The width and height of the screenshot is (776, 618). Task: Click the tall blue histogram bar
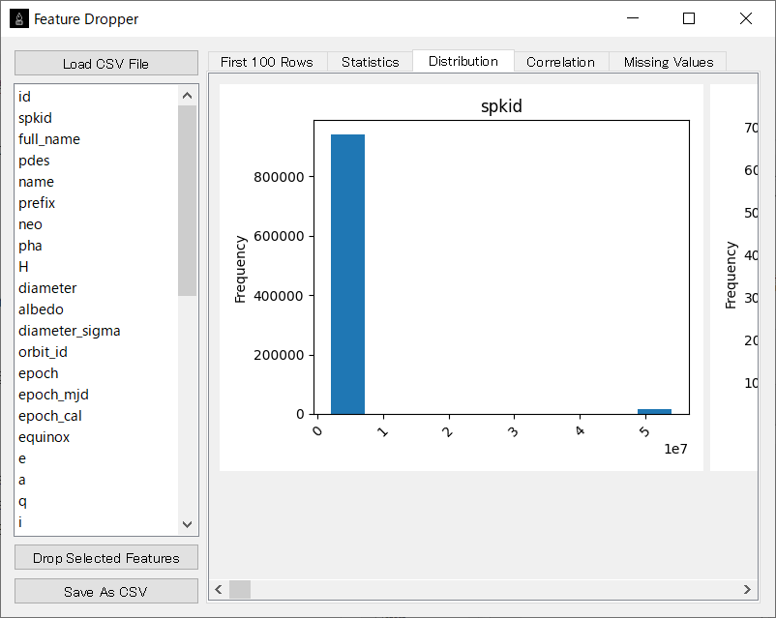click(x=348, y=274)
